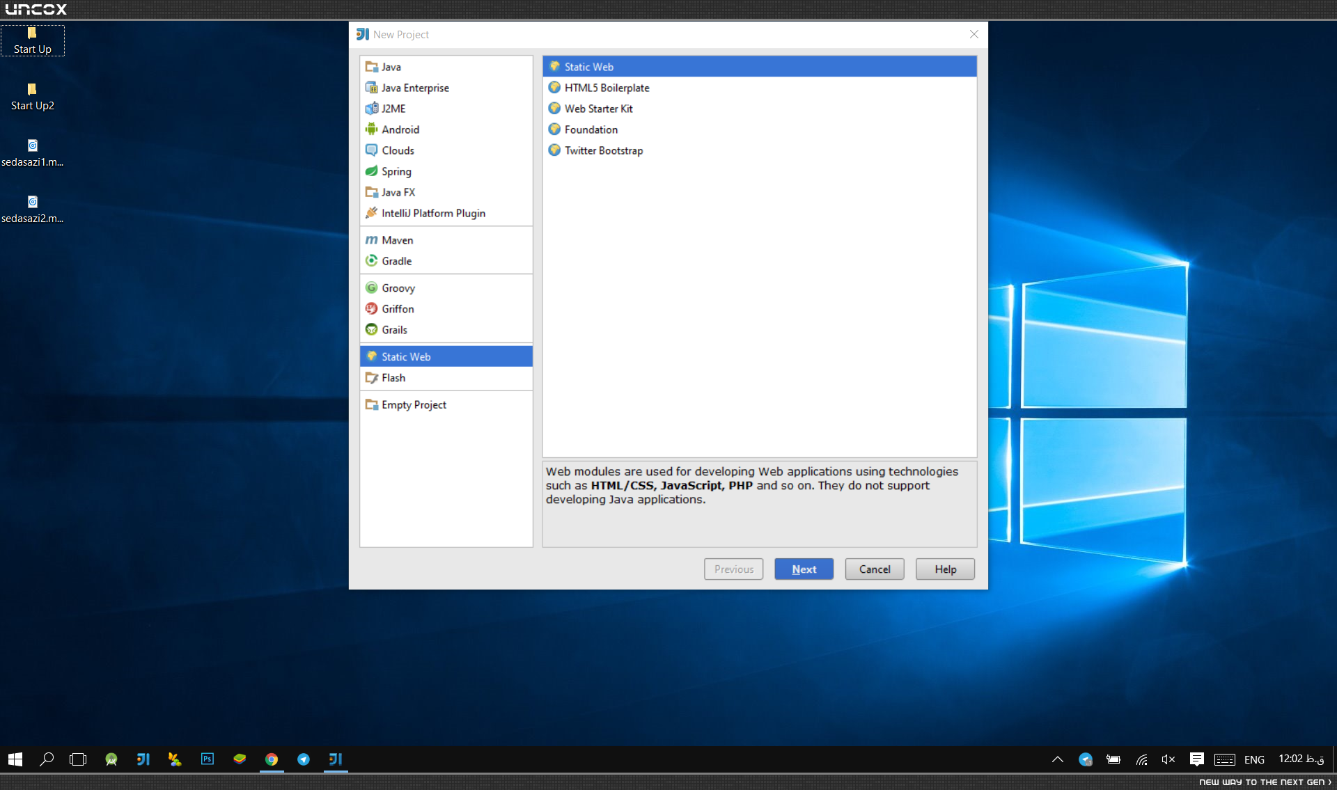Click the Gradle icon

pyautogui.click(x=372, y=261)
